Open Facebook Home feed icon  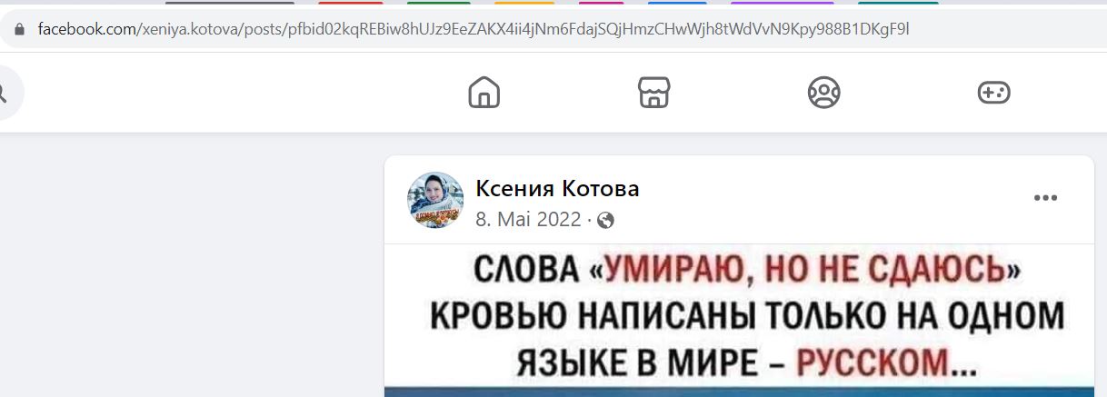(x=484, y=93)
